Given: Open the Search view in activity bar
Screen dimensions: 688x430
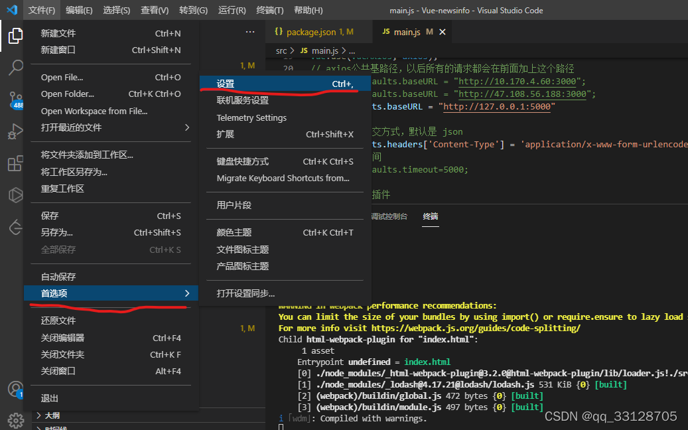Looking at the screenshot, I should pyautogui.click(x=15, y=68).
